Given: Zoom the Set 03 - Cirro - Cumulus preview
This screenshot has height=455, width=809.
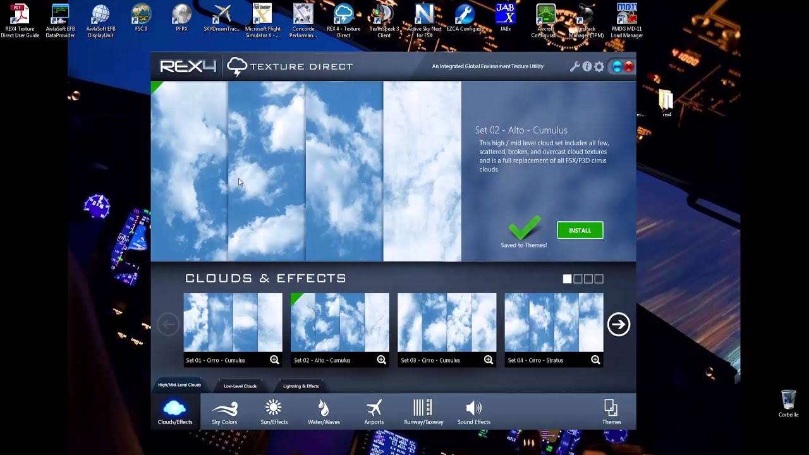Looking at the screenshot, I should [488, 360].
